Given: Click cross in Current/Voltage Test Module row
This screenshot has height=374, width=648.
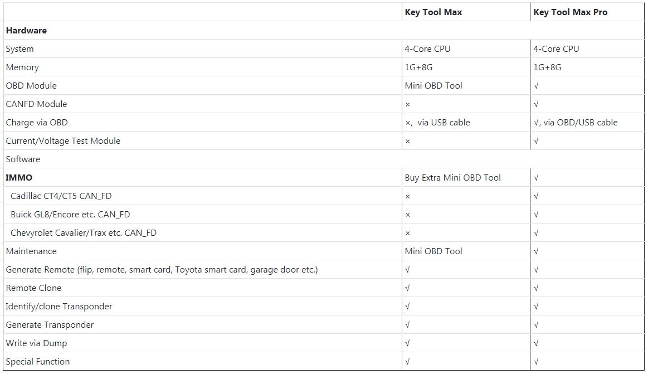Looking at the screenshot, I should click(408, 141).
